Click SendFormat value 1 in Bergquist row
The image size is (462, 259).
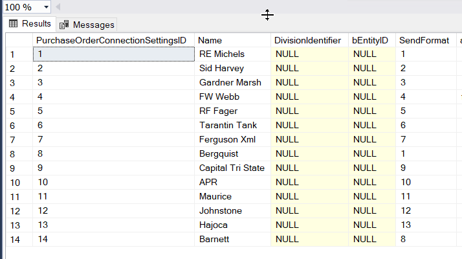[x=426, y=153]
